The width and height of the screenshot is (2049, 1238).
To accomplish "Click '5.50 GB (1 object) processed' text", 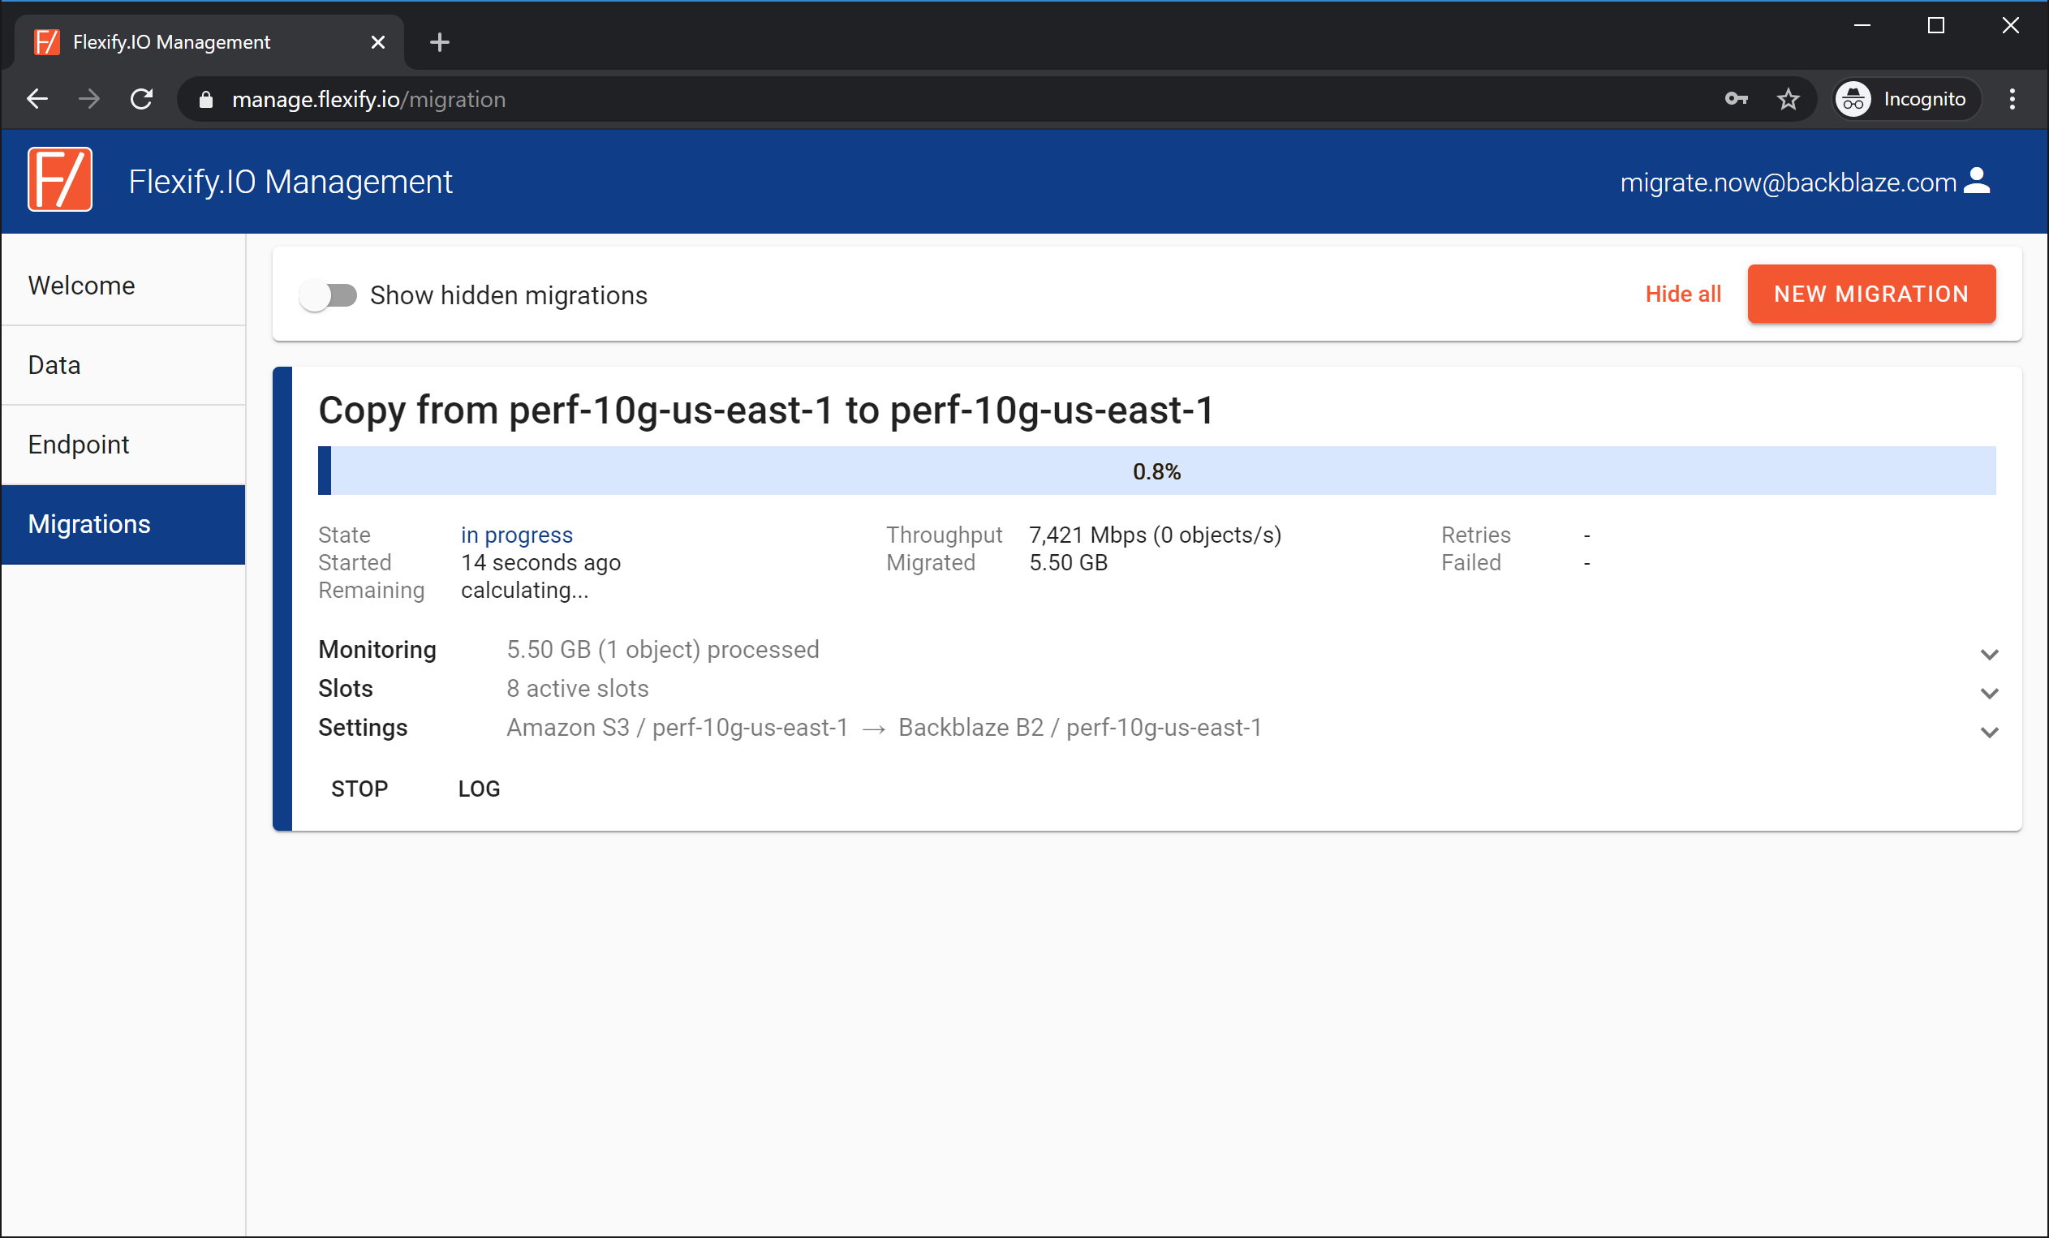I will 663,649.
